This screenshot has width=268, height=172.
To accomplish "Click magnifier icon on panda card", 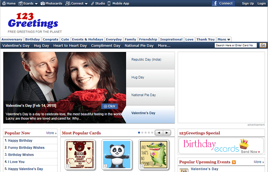I will coord(105,166).
